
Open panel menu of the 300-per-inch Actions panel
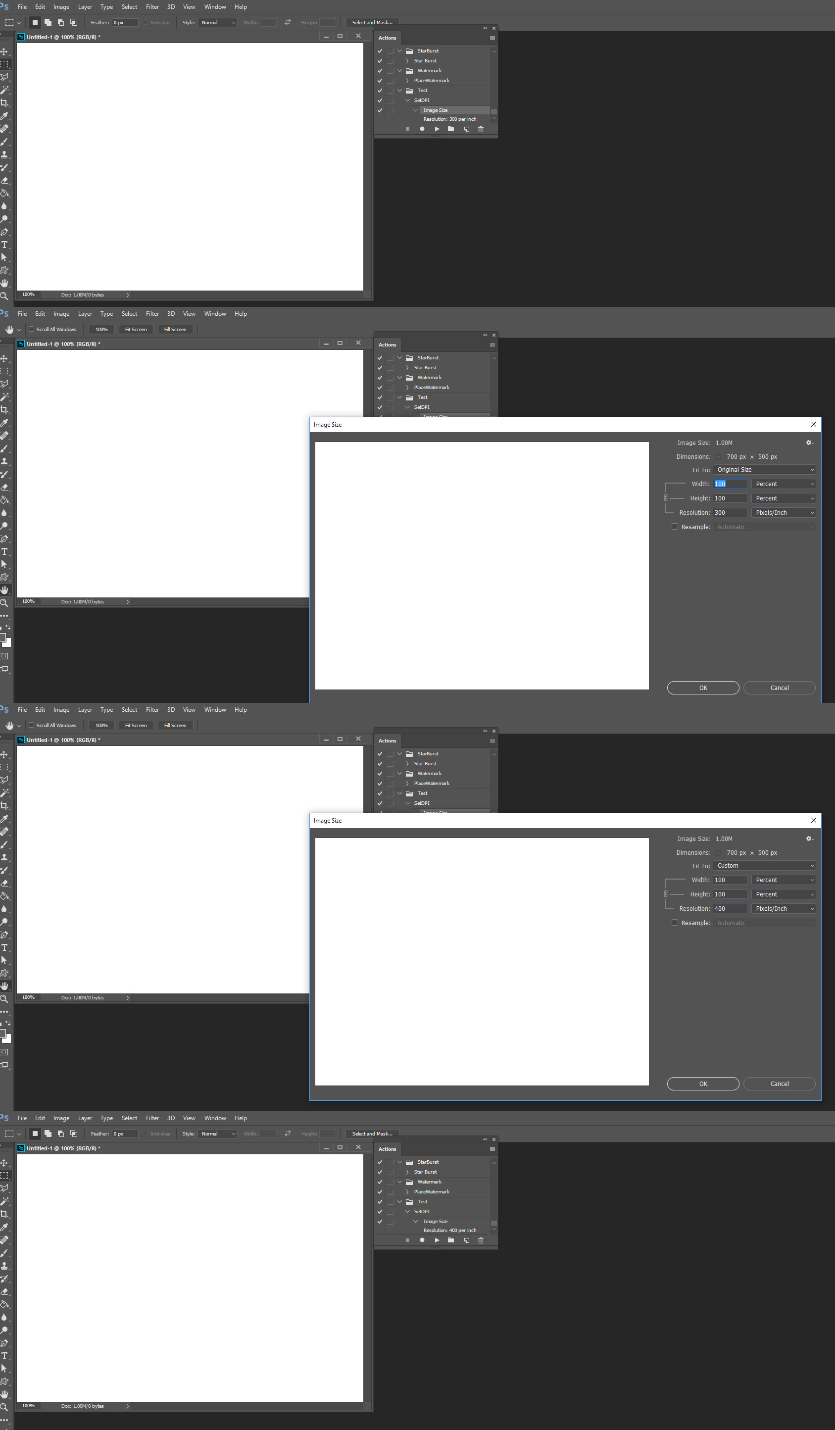(x=492, y=38)
